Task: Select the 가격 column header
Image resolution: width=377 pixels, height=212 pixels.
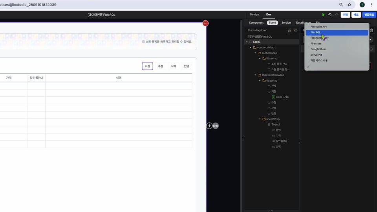Action: tap(9, 78)
